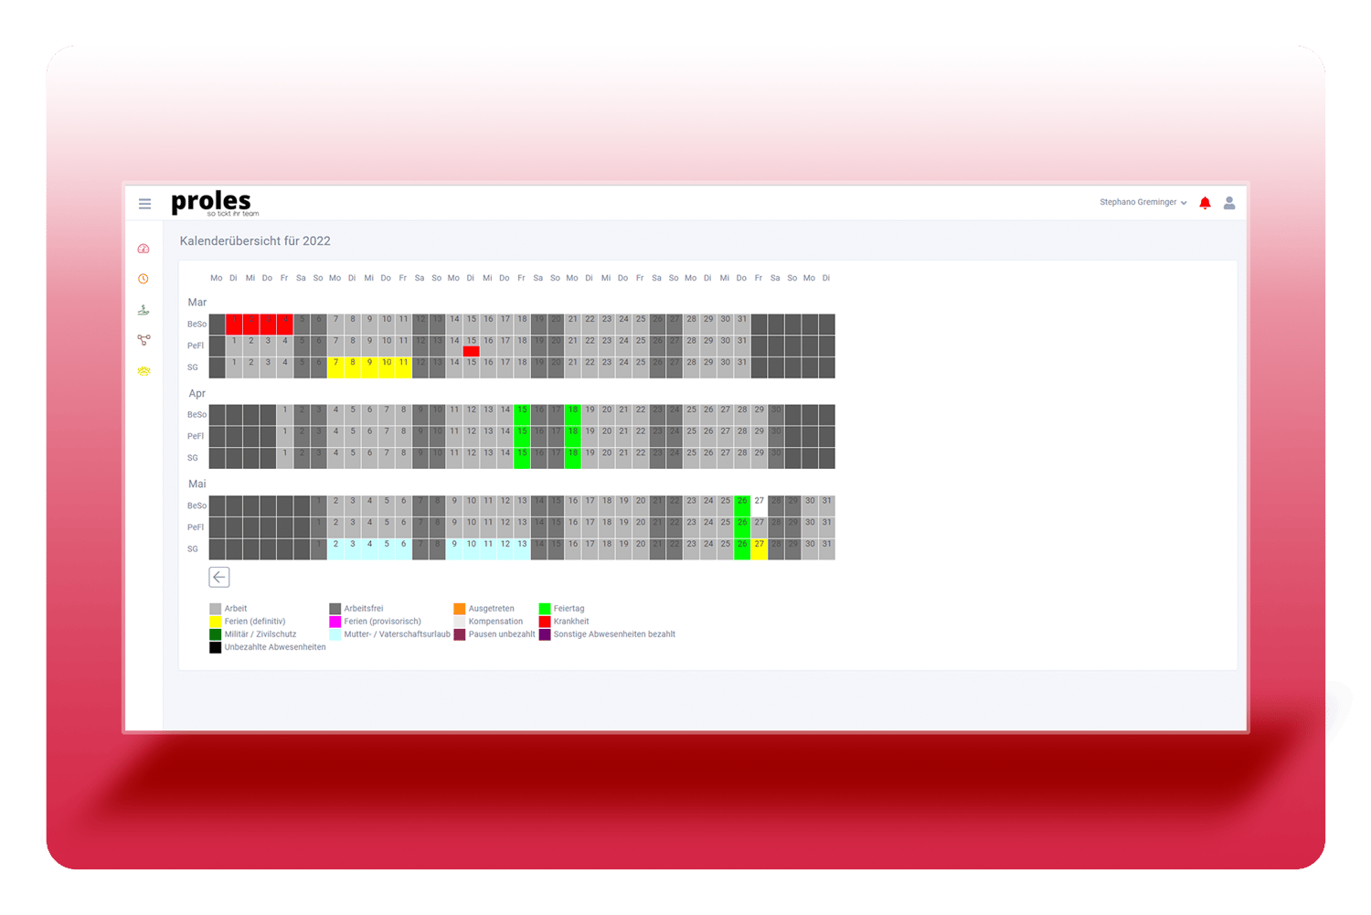Select BeSo's green holiday April 15
The height and width of the screenshot is (915, 1371).
tap(522, 415)
